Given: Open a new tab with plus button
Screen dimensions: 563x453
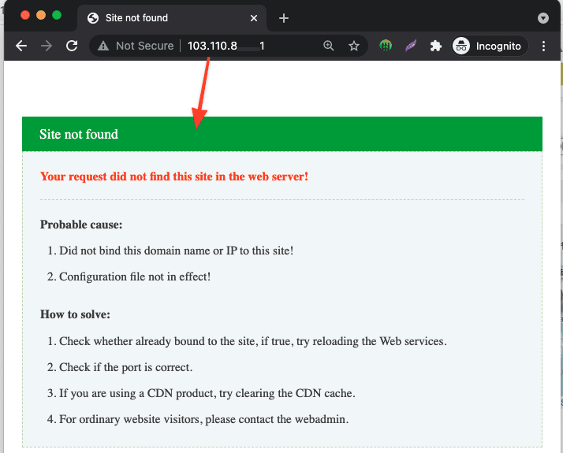Looking at the screenshot, I should tap(284, 18).
